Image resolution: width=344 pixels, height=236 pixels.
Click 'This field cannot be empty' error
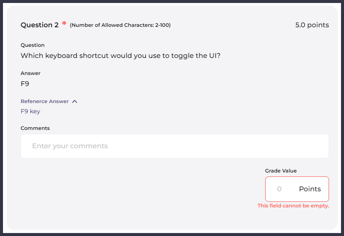click(293, 206)
